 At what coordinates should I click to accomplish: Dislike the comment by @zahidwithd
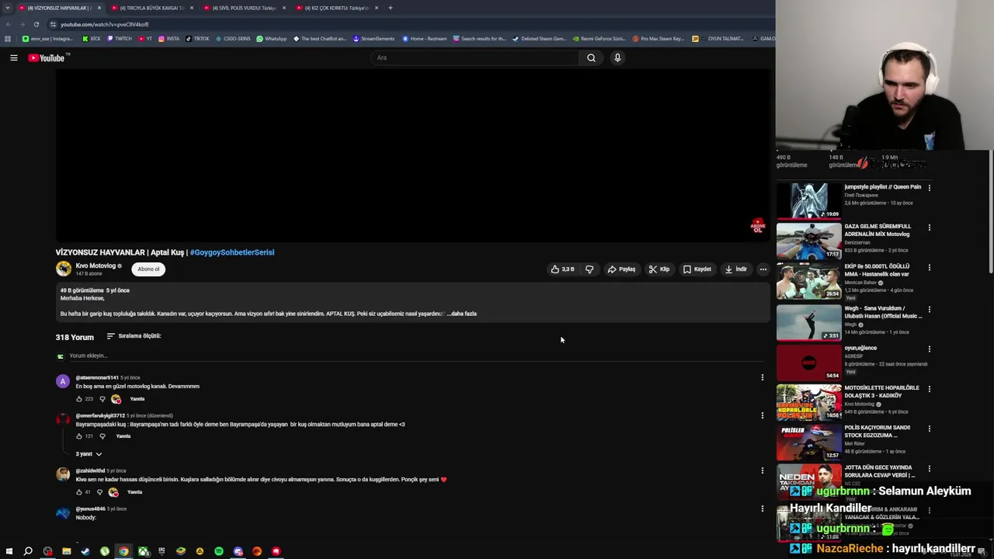(99, 492)
